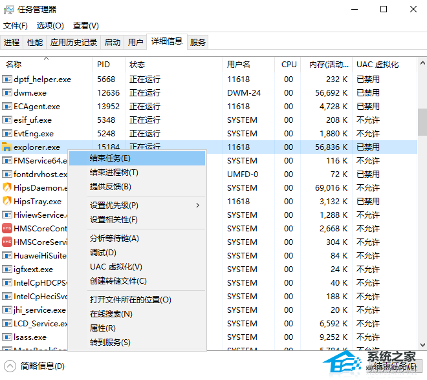427x380 pixels.
Task: Click the scrollbar up arrow
Action: click(422, 63)
